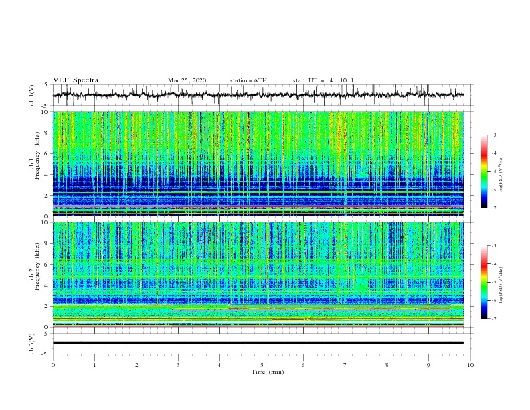Click the ch.3 flat black voltage trace
Screen dimensions: 530x410
(x=258, y=343)
